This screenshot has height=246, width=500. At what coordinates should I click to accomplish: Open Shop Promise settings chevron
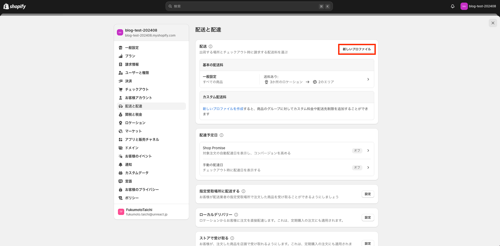tap(368, 151)
